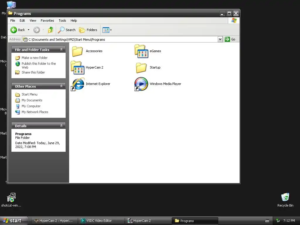The height and width of the screenshot is (225, 300).
Task: Expand the address bar dropdown
Action: point(220,39)
